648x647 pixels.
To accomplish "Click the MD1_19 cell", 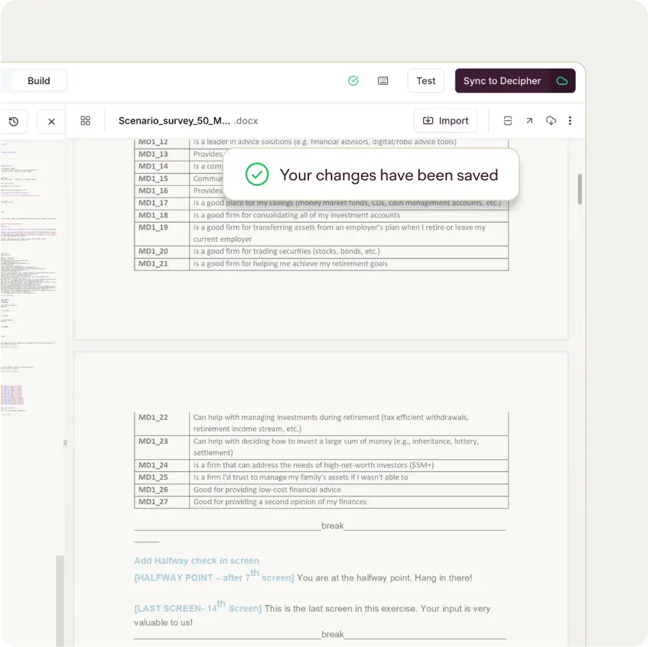I will [x=162, y=234].
